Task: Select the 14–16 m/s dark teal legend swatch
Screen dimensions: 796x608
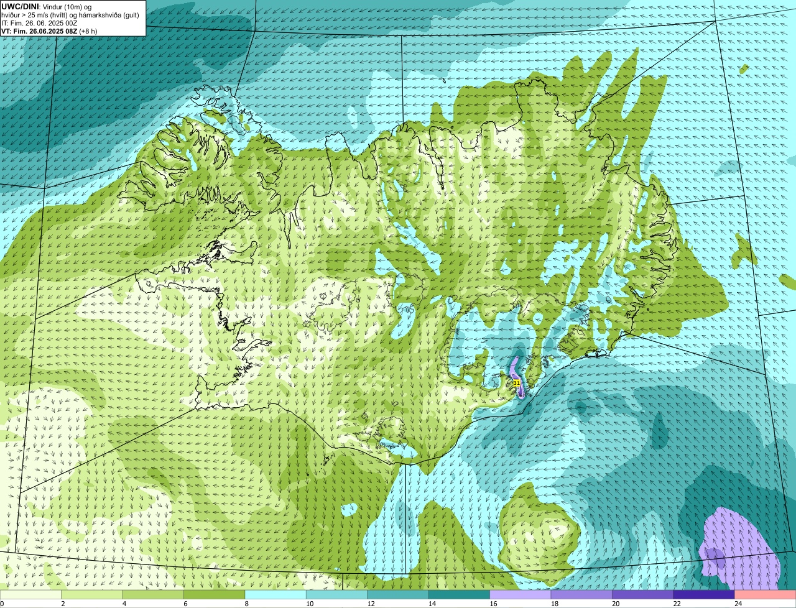Action: coord(460,594)
